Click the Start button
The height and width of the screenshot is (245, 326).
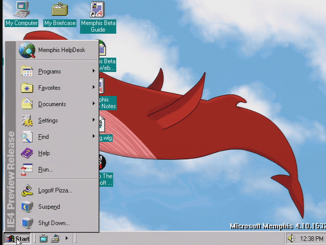[17, 238]
